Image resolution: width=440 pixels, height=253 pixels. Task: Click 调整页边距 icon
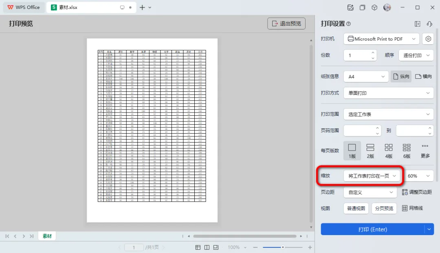click(x=405, y=192)
